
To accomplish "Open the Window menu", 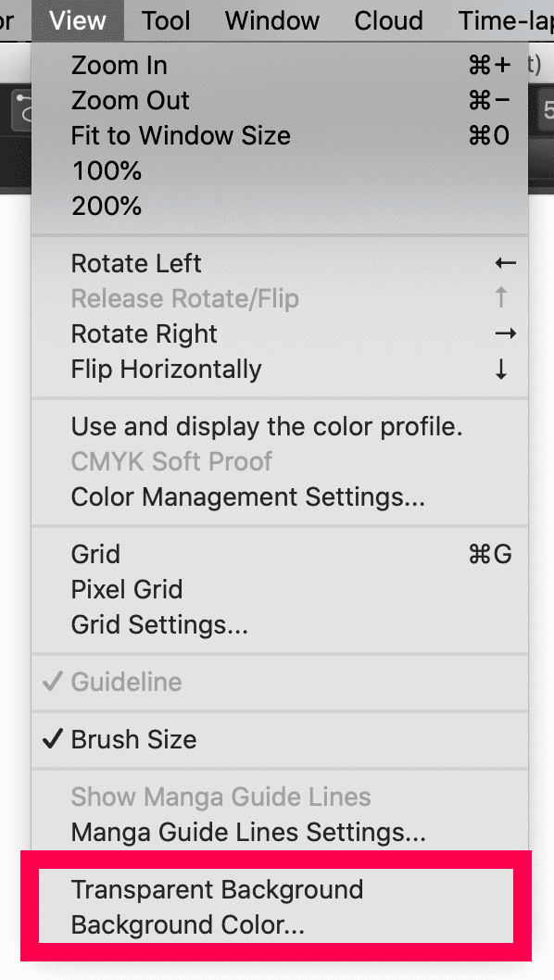I will click(271, 20).
